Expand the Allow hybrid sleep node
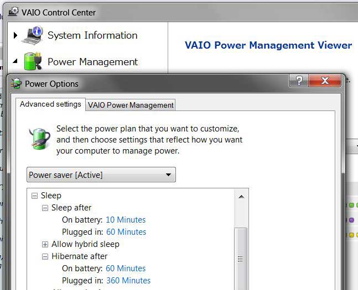 pos(45,244)
